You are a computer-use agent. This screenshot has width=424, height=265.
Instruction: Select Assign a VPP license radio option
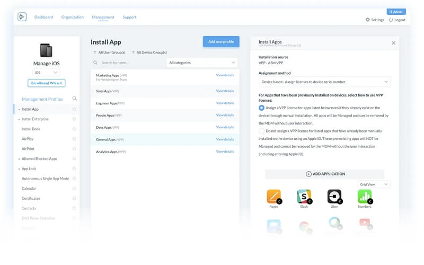pyautogui.click(x=261, y=108)
